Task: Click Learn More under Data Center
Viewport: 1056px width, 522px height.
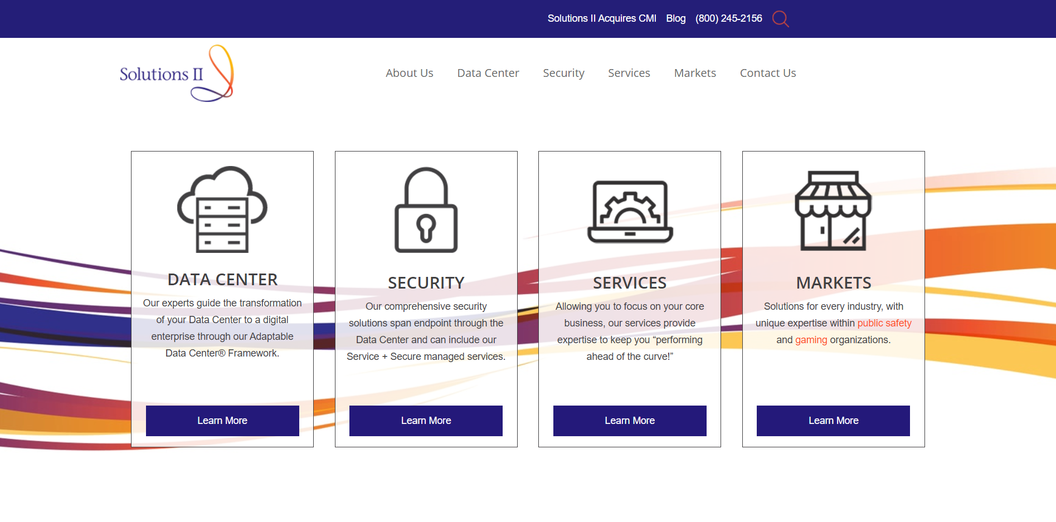Action: [222, 421]
